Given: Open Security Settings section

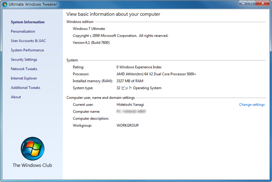Looking at the screenshot, I should [24, 60].
